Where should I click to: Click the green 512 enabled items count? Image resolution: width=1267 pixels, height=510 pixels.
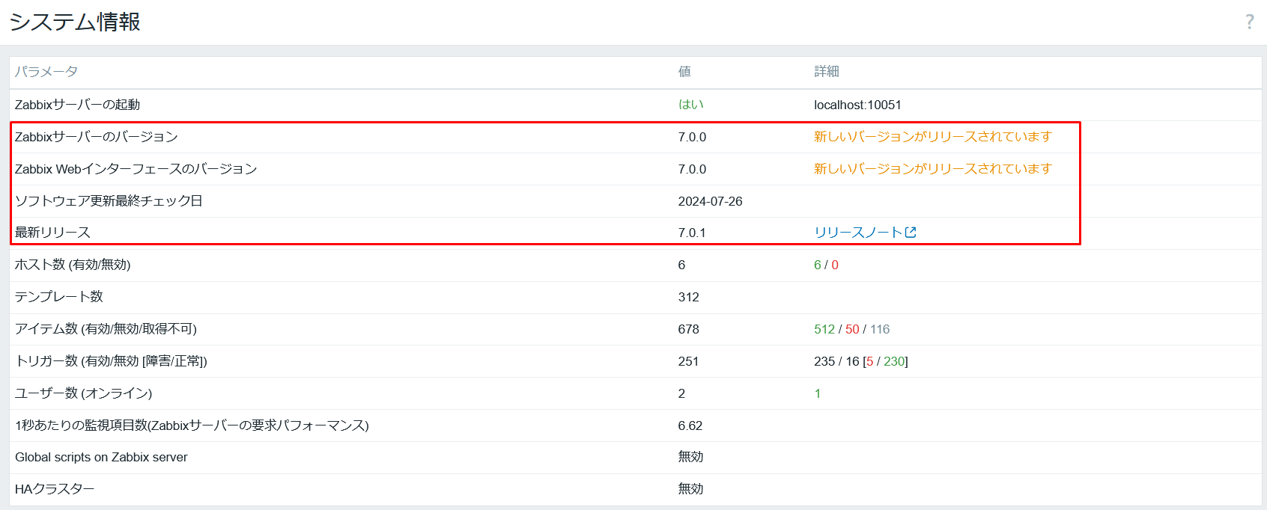[x=824, y=329]
